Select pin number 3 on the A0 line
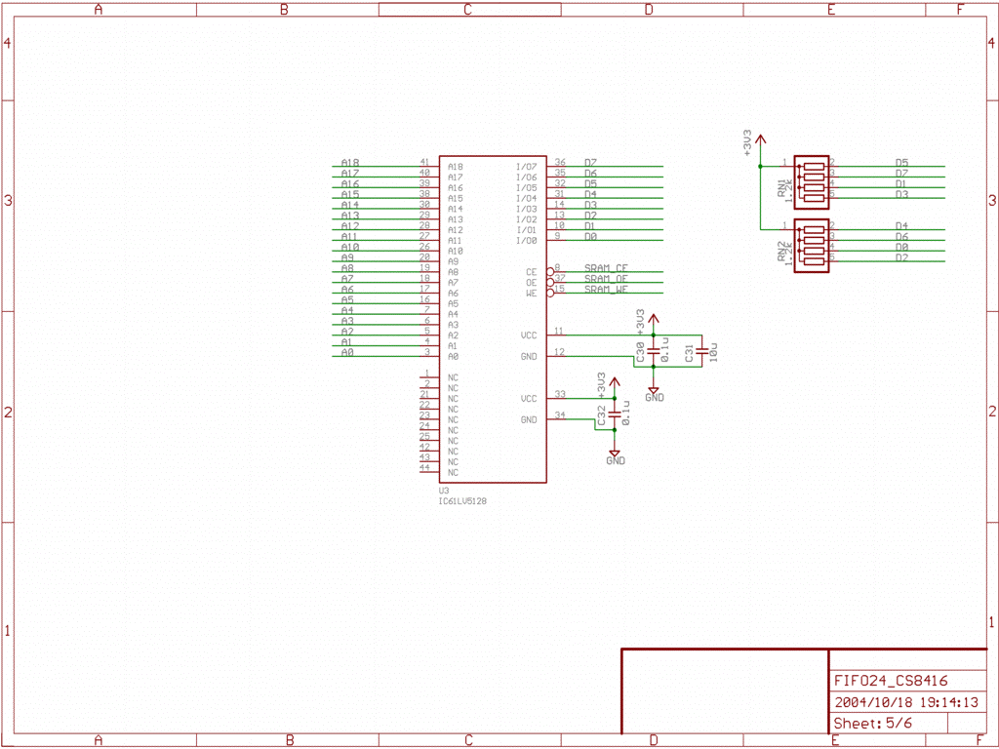Image resolution: width=999 pixels, height=749 pixels. (x=427, y=352)
